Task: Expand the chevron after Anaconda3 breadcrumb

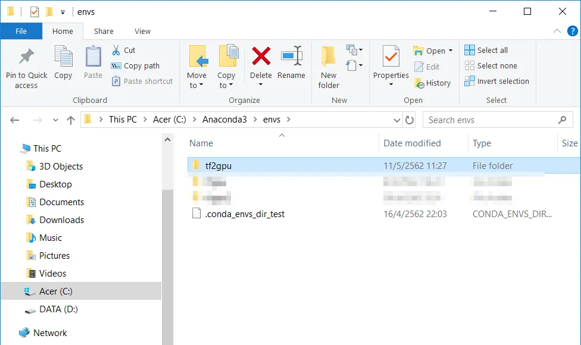Action: coord(255,120)
